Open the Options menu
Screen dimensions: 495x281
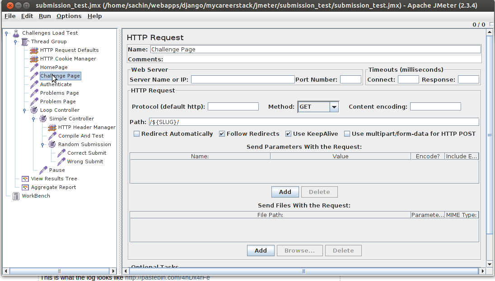[69, 16]
